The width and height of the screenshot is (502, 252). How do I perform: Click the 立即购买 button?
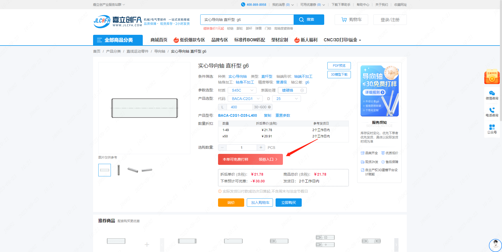pos(288,203)
